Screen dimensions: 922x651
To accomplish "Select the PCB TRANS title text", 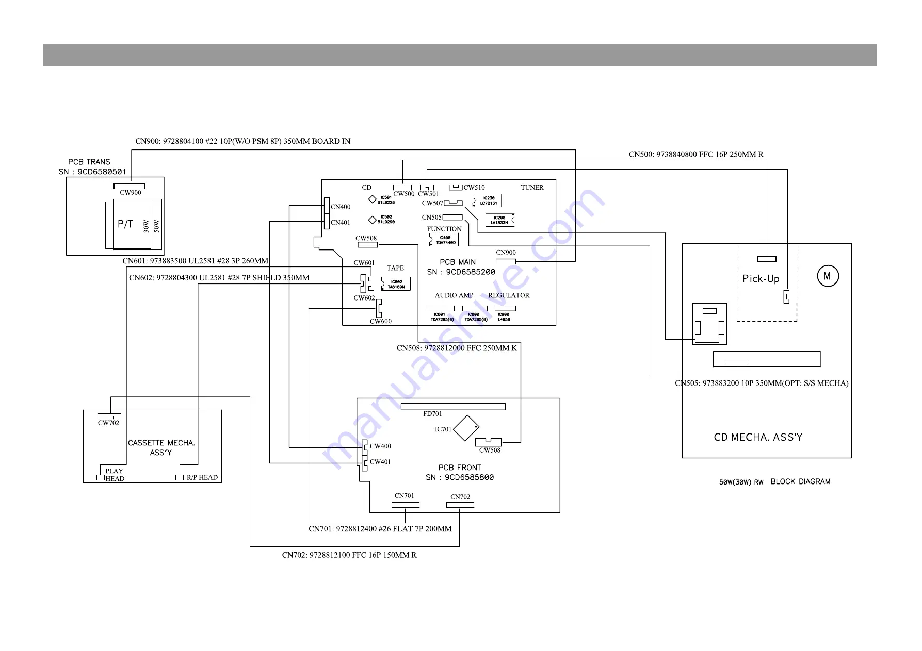I will coord(89,162).
